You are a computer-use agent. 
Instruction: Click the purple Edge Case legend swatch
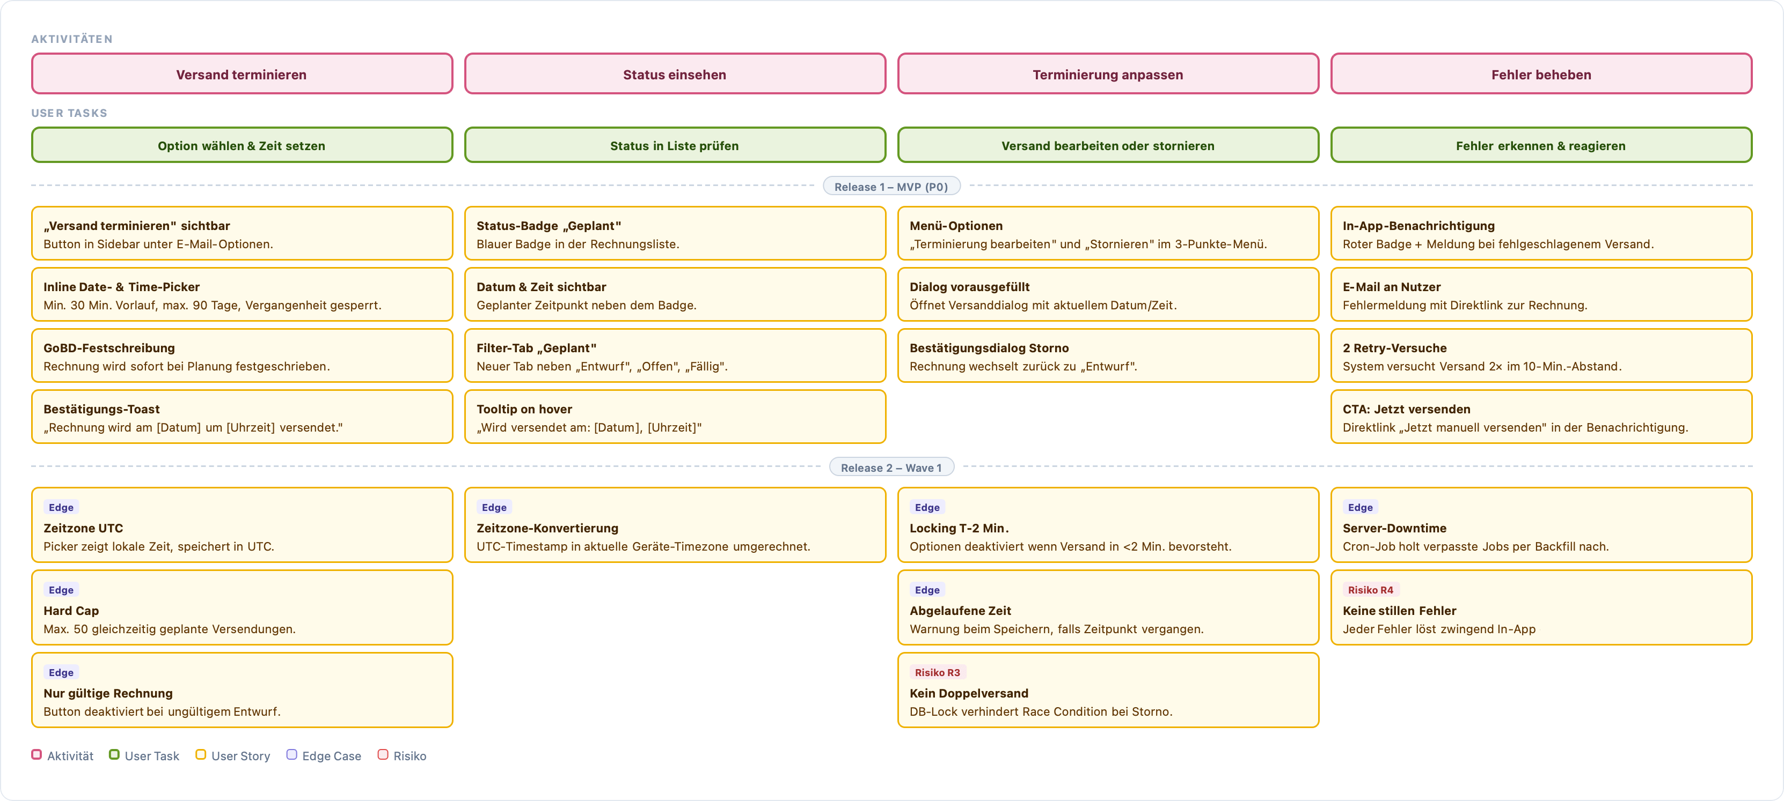point(291,755)
